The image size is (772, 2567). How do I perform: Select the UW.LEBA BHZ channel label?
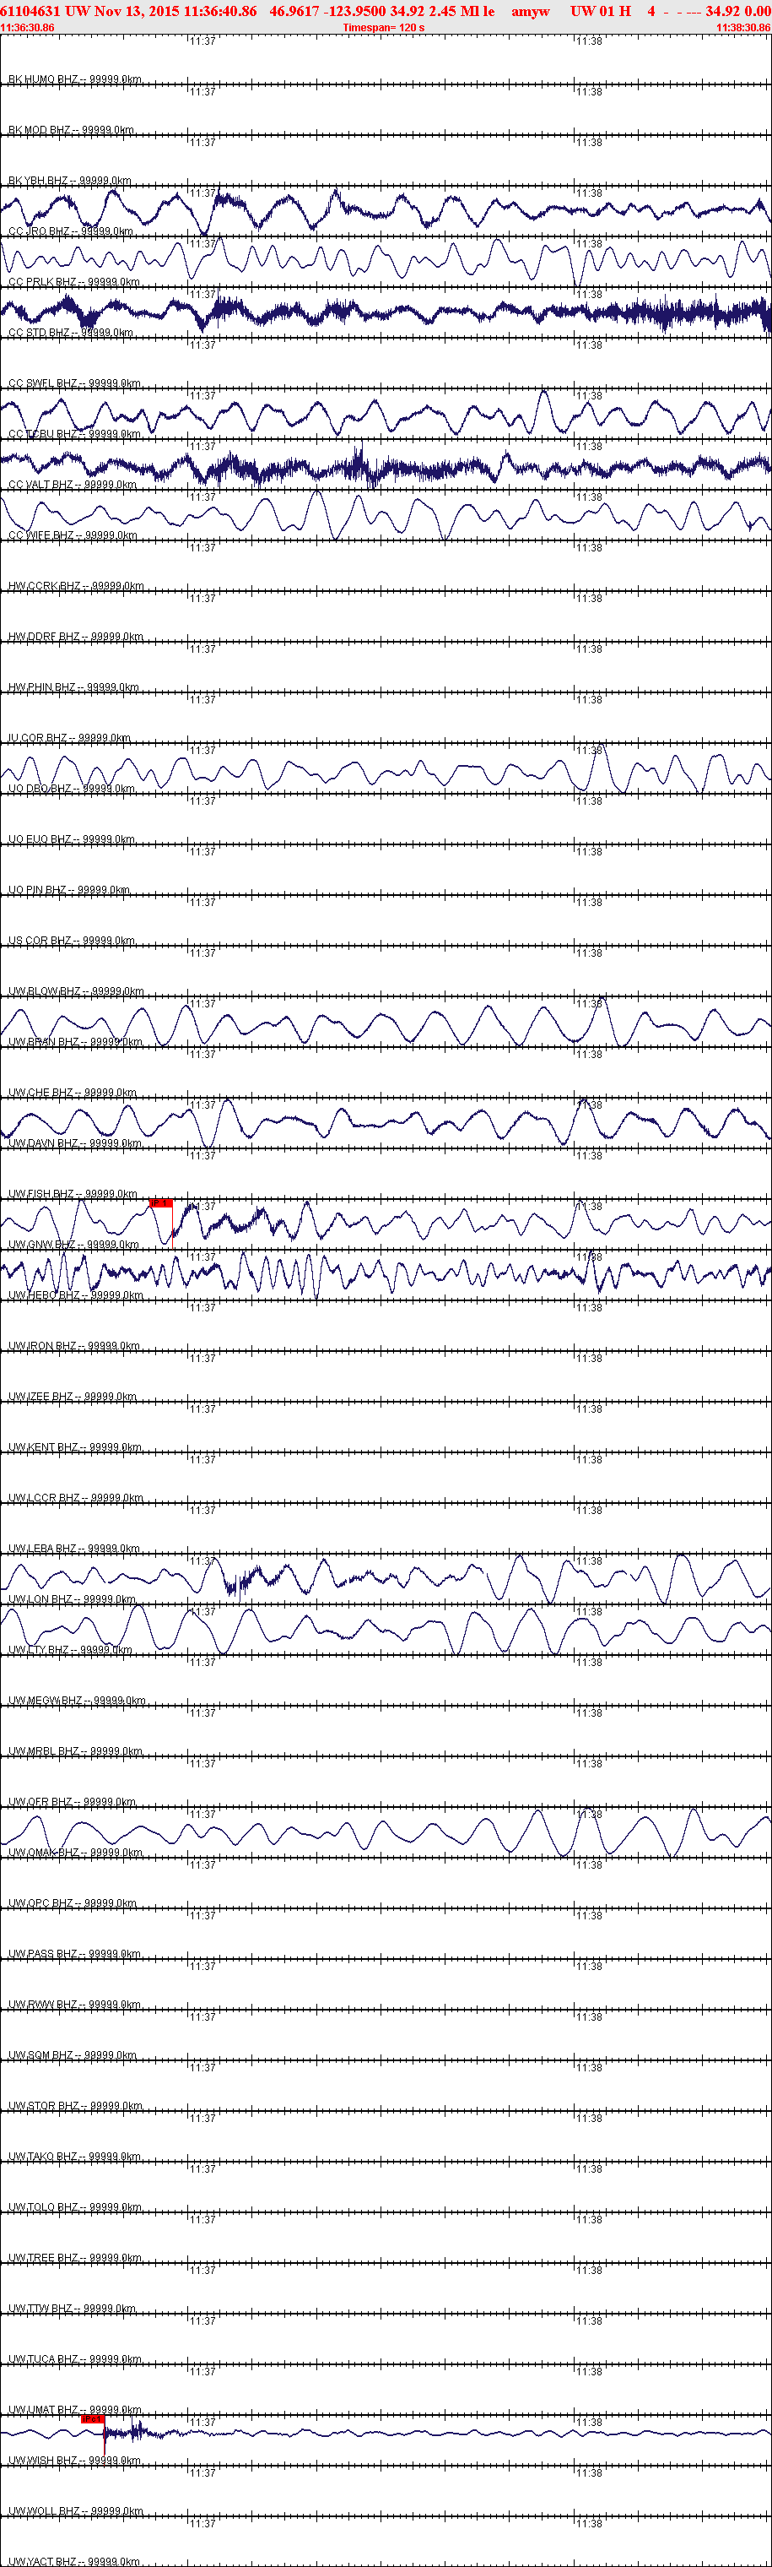(73, 1549)
